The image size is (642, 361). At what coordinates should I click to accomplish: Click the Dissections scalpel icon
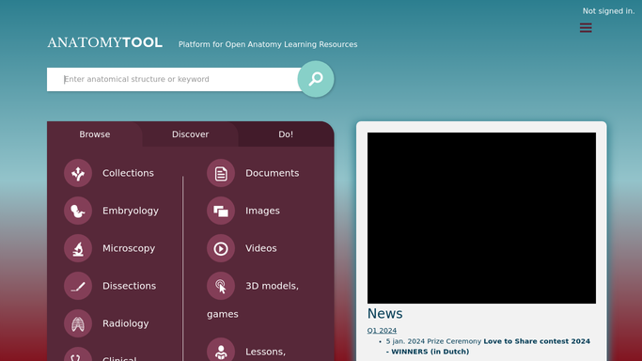click(78, 286)
